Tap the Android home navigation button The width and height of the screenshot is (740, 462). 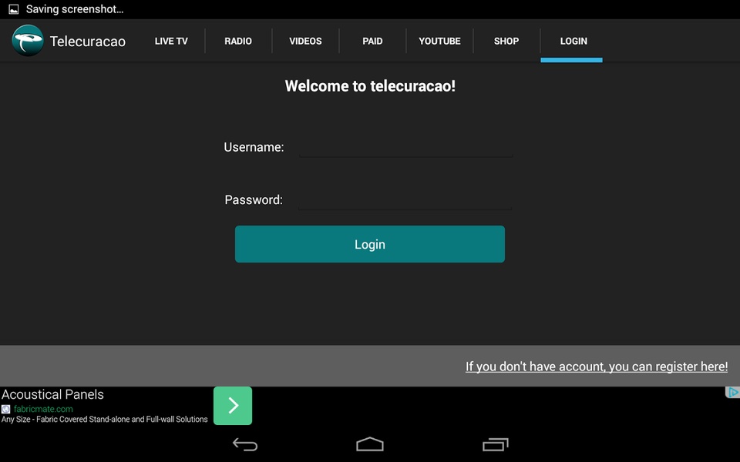pyautogui.click(x=370, y=444)
